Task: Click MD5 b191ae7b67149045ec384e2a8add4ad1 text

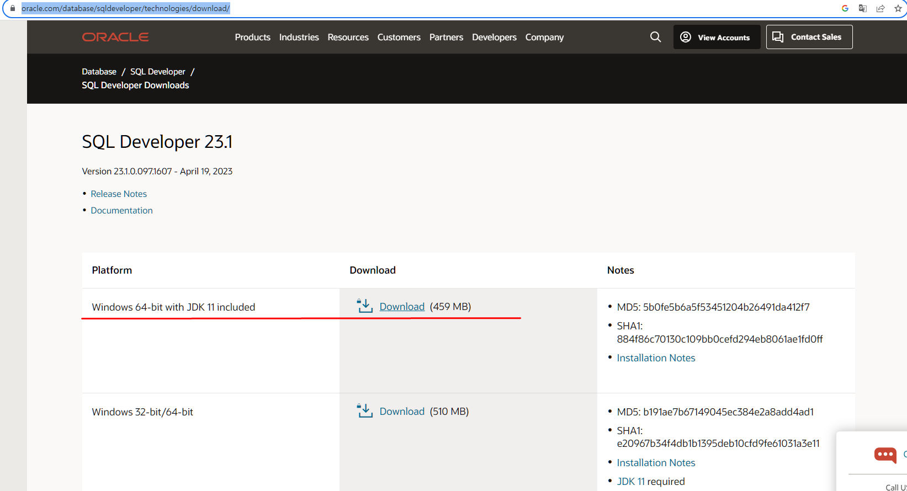Action: click(x=715, y=412)
